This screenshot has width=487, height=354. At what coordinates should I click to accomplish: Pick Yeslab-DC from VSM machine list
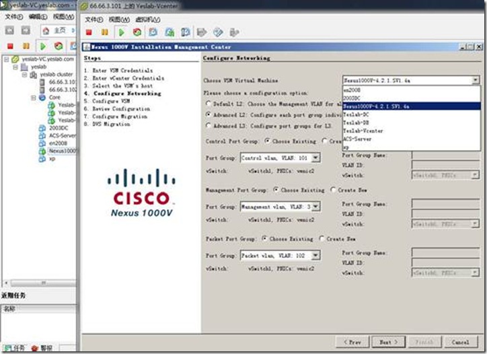[x=411, y=114]
